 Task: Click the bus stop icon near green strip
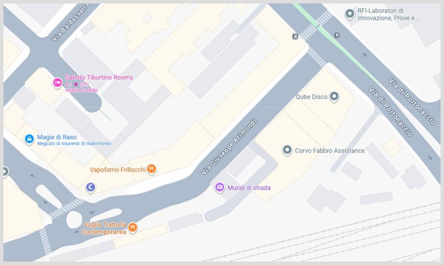[336, 35]
